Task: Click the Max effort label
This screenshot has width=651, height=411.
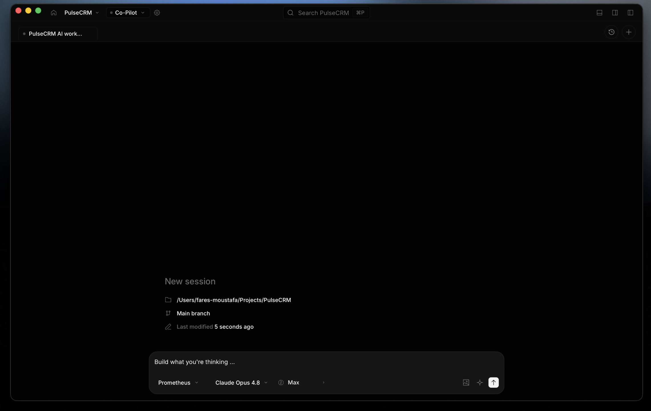Action: [x=293, y=382]
